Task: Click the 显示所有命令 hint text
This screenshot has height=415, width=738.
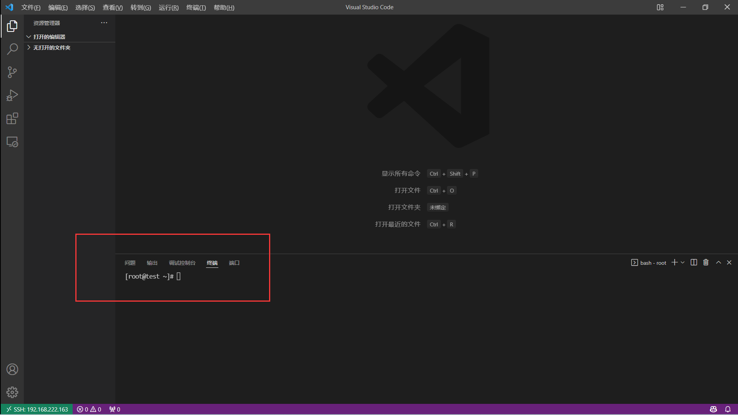Action: 401,174
